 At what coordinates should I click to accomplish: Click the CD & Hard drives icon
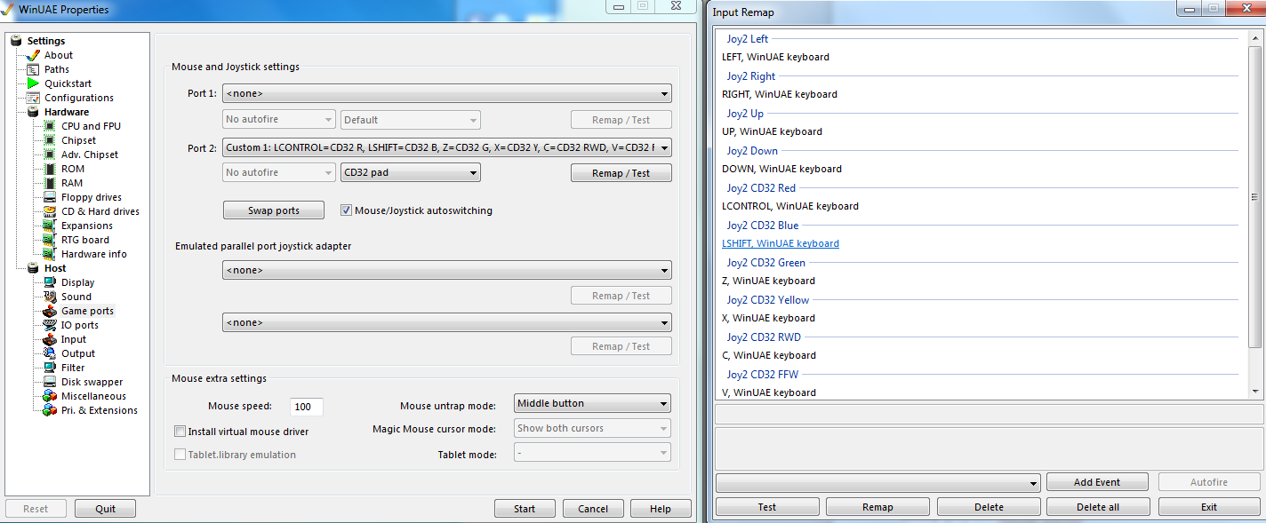click(x=50, y=211)
